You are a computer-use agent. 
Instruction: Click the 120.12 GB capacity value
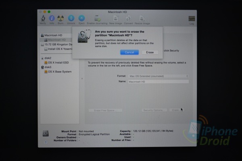[153, 131]
